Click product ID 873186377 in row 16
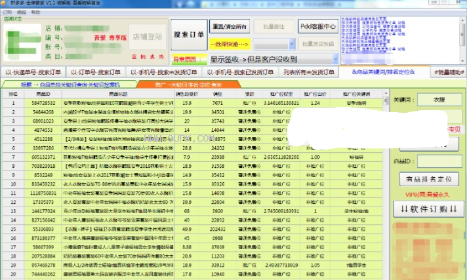The image size is (467, 280). click(x=43, y=238)
